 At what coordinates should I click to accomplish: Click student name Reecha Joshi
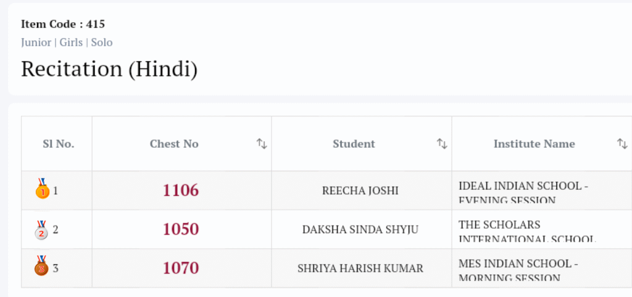[360, 190]
